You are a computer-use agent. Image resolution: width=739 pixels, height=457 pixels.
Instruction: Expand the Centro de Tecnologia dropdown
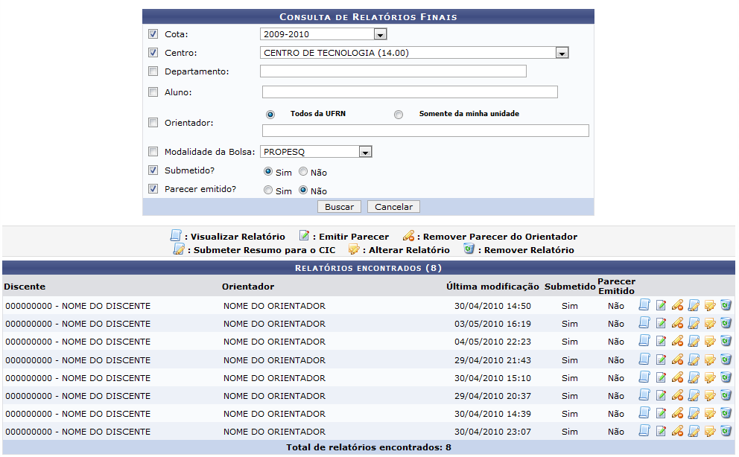[562, 53]
